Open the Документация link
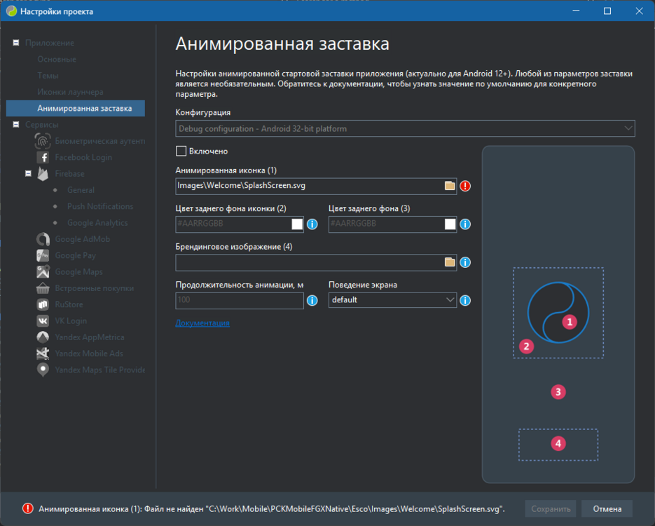This screenshot has width=655, height=526. pos(202,323)
